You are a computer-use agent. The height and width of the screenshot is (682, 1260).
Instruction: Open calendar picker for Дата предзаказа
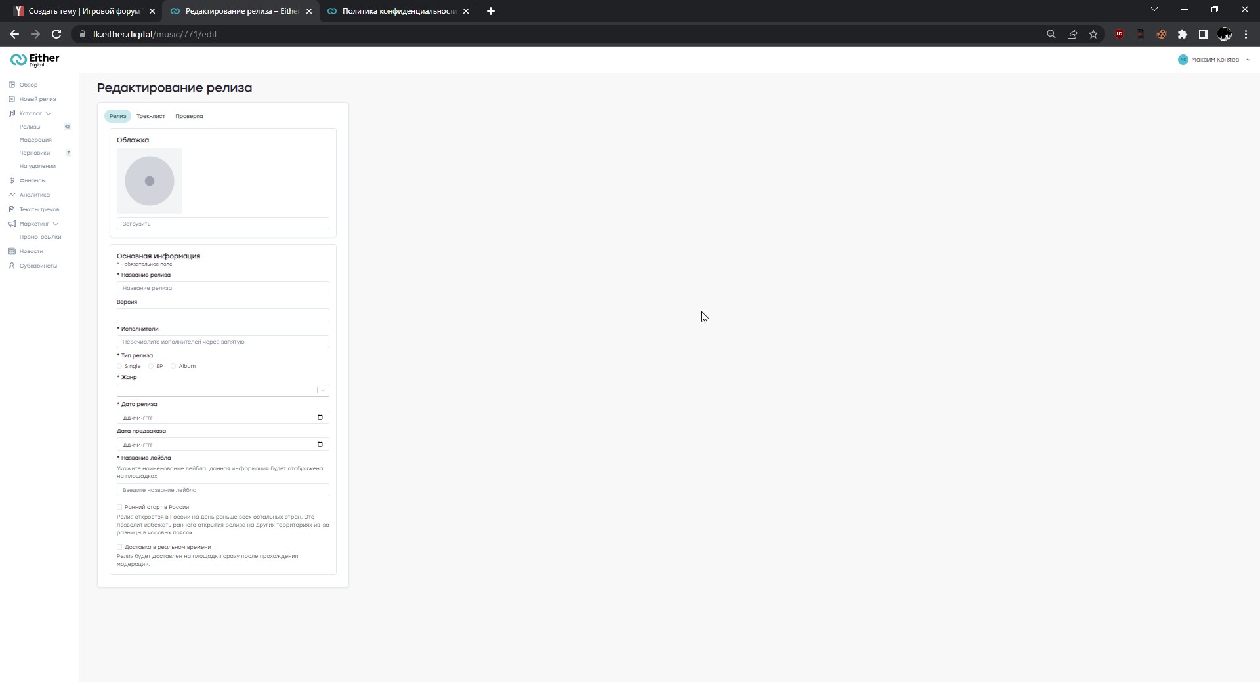click(320, 444)
